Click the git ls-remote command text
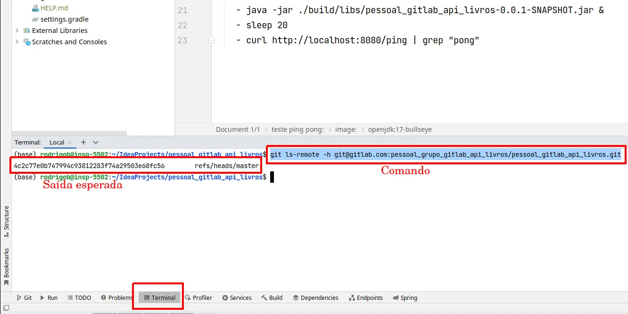The image size is (628, 314). click(446, 154)
